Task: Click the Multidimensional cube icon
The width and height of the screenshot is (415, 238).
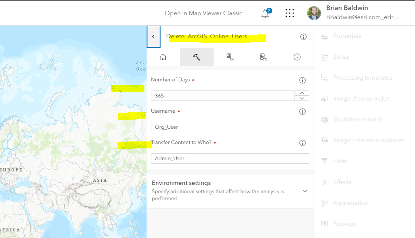Action: (325, 120)
